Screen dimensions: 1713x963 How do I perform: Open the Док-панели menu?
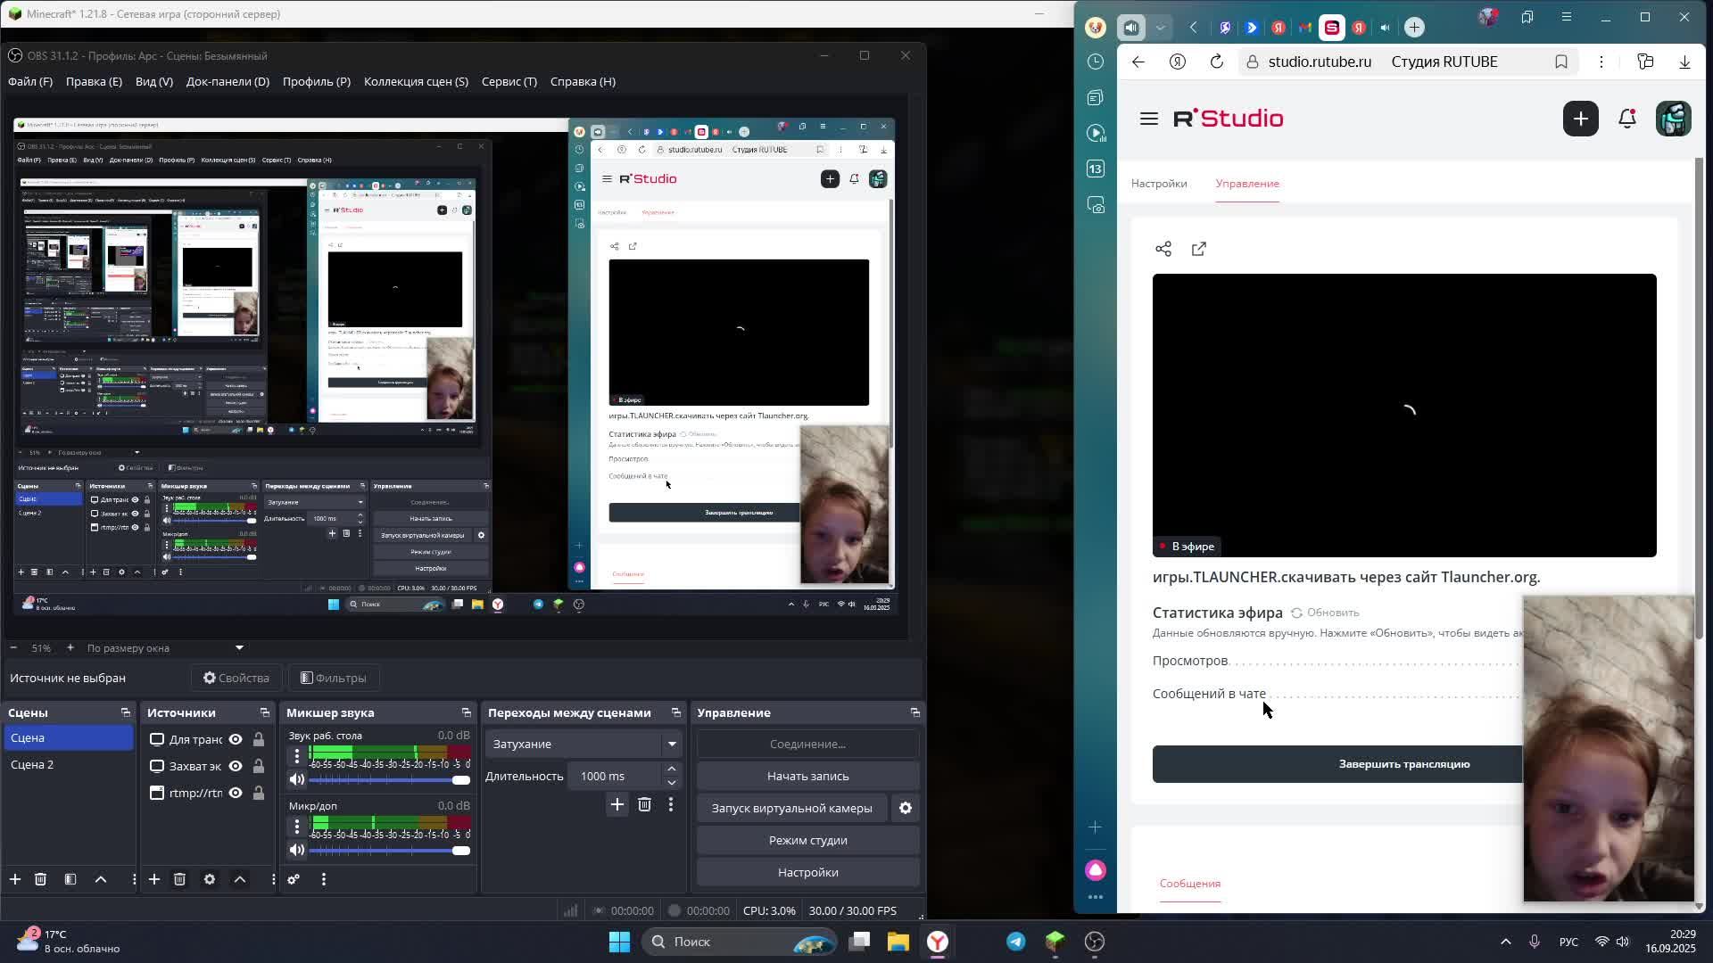[227, 81]
